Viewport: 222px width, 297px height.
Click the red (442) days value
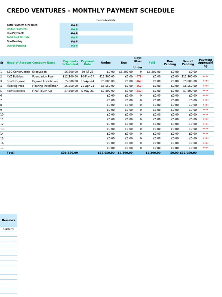(x=139, y=91)
